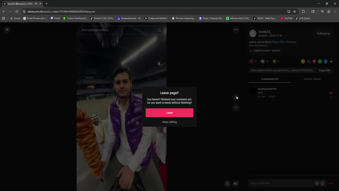Switch to Creator videos tab
The image size is (339, 191).
(312, 79)
